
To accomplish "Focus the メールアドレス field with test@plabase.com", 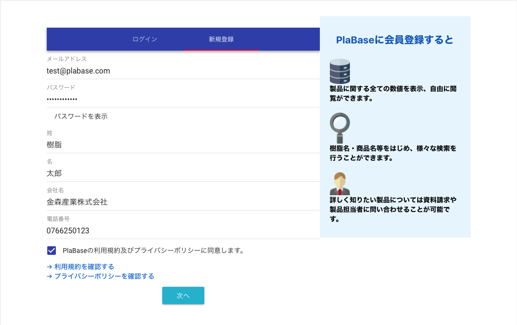I will tap(183, 71).
